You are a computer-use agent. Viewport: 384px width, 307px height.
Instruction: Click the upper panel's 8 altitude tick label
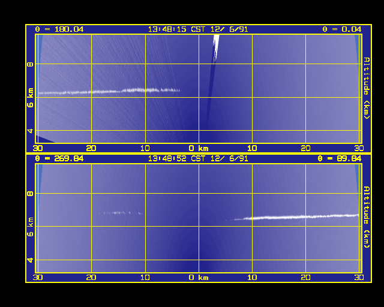[x=30, y=65]
